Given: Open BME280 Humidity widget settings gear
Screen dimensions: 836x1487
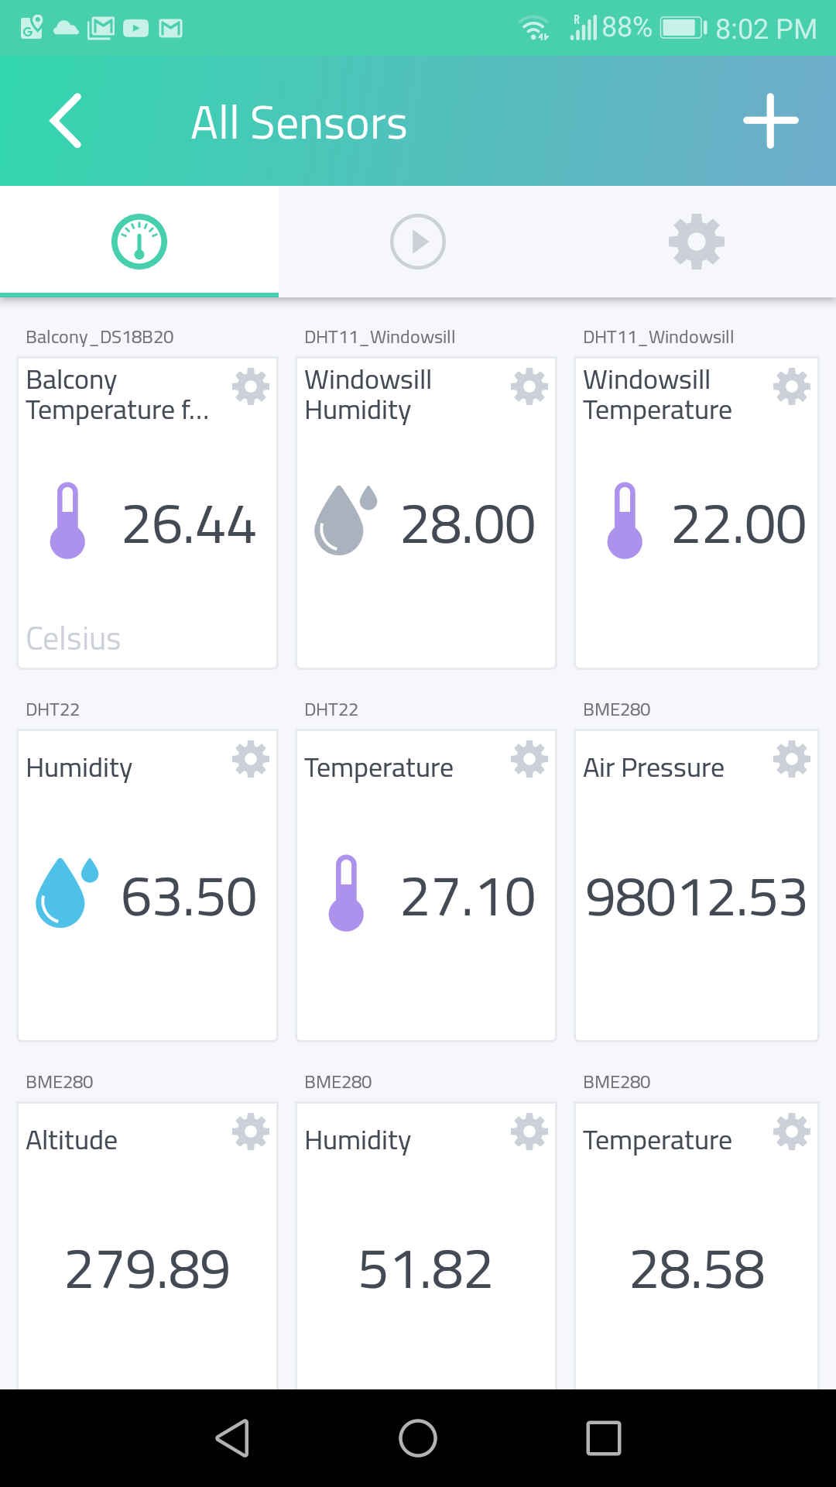Looking at the screenshot, I should (x=529, y=1132).
